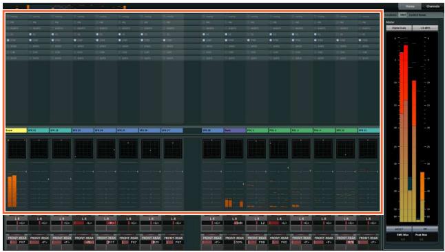
Task: Open surround panner of FOL 3 channel
Action: (x=301, y=149)
